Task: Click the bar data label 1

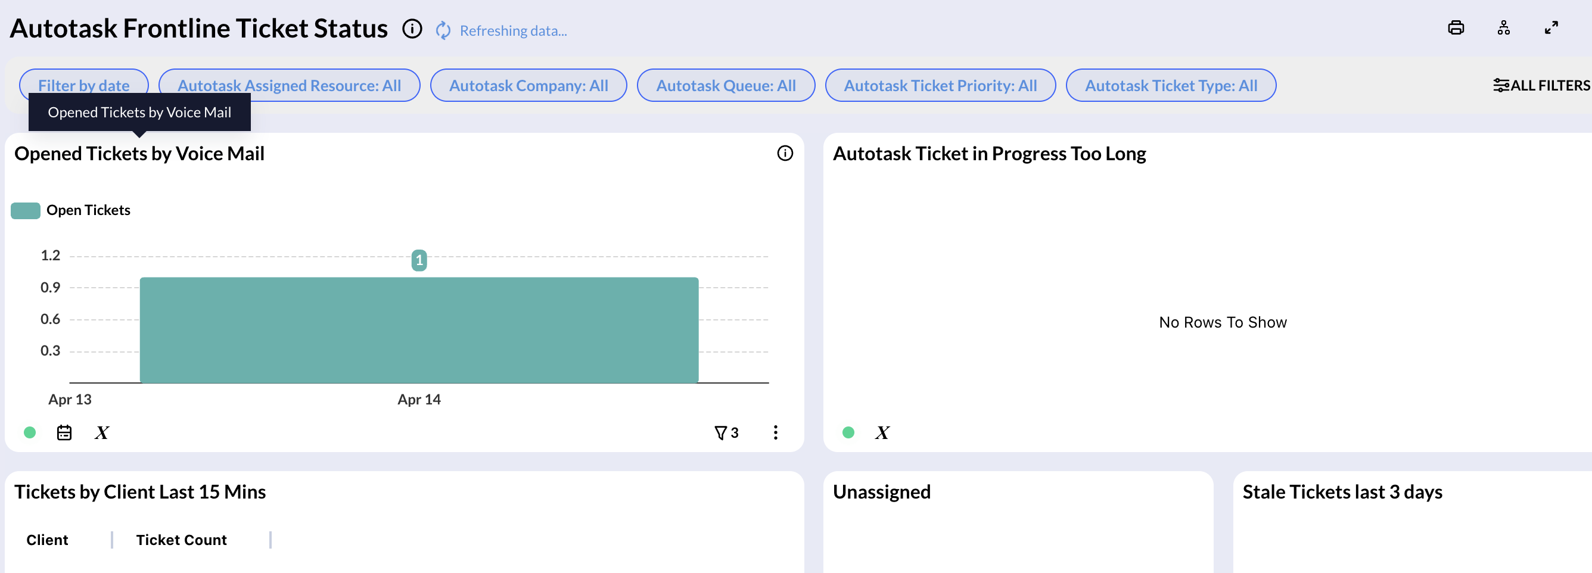Action: (x=419, y=260)
